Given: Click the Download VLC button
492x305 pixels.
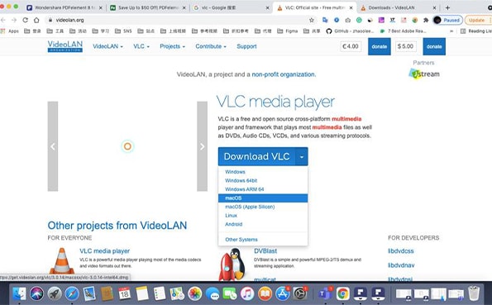Looking at the screenshot, I should click(256, 156).
